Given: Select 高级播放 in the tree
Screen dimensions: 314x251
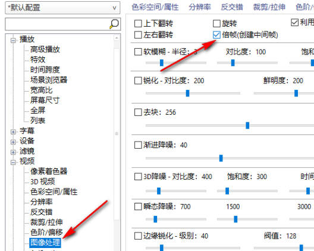Looking at the screenshot, I should (45, 49).
